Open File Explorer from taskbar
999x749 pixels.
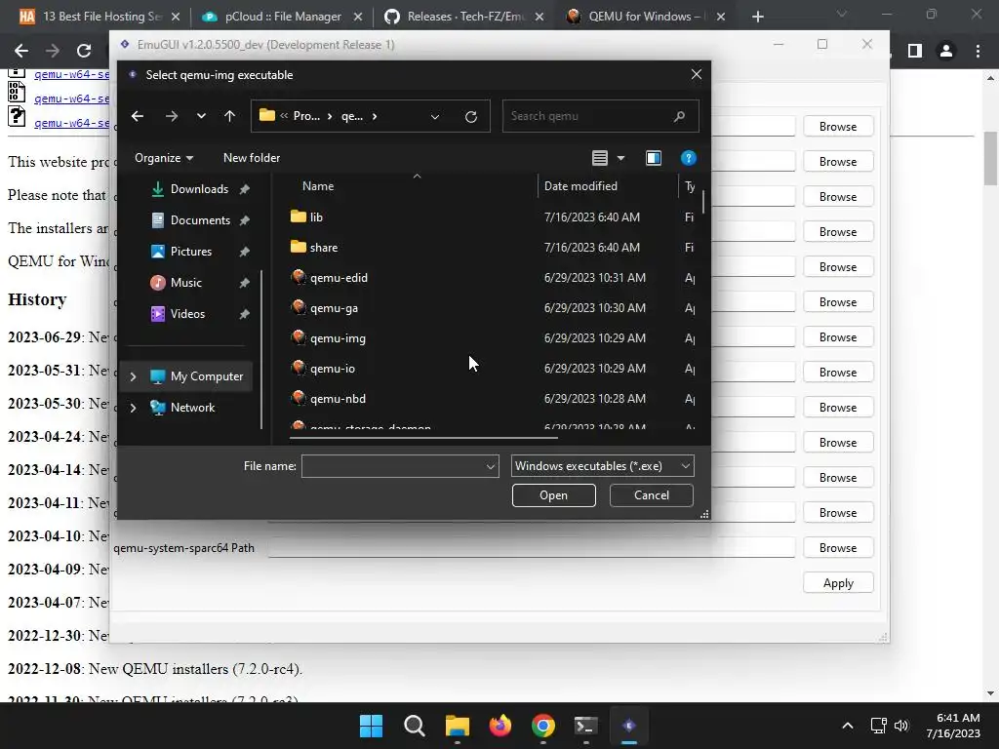point(457,726)
